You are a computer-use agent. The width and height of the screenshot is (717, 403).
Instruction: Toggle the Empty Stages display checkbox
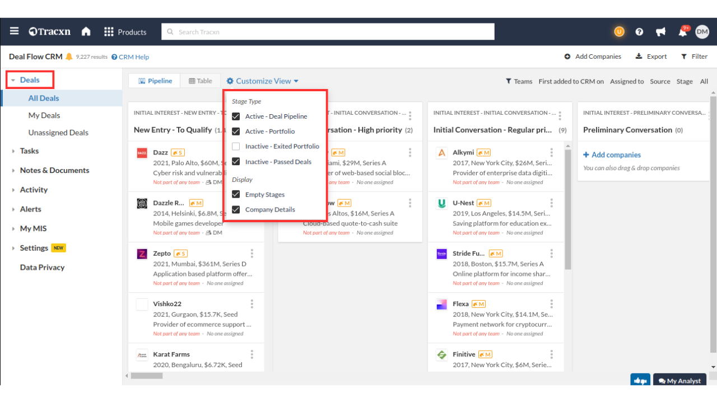[236, 195]
